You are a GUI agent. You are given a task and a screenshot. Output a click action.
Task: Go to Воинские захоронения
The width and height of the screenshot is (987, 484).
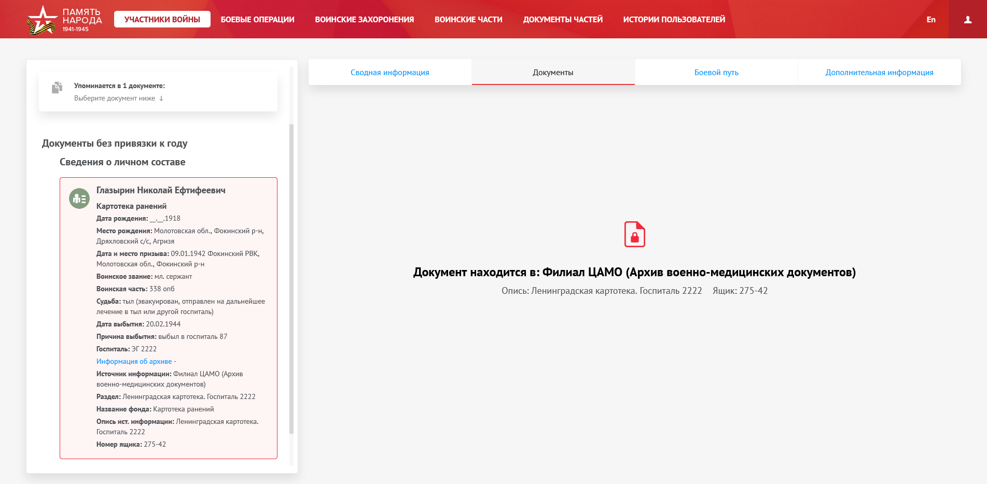[x=364, y=20]
